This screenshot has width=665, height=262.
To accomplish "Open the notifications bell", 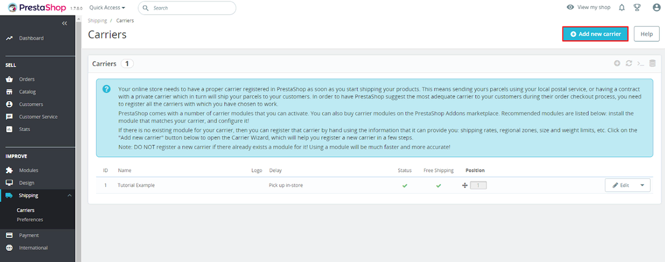I will (621, 8).
